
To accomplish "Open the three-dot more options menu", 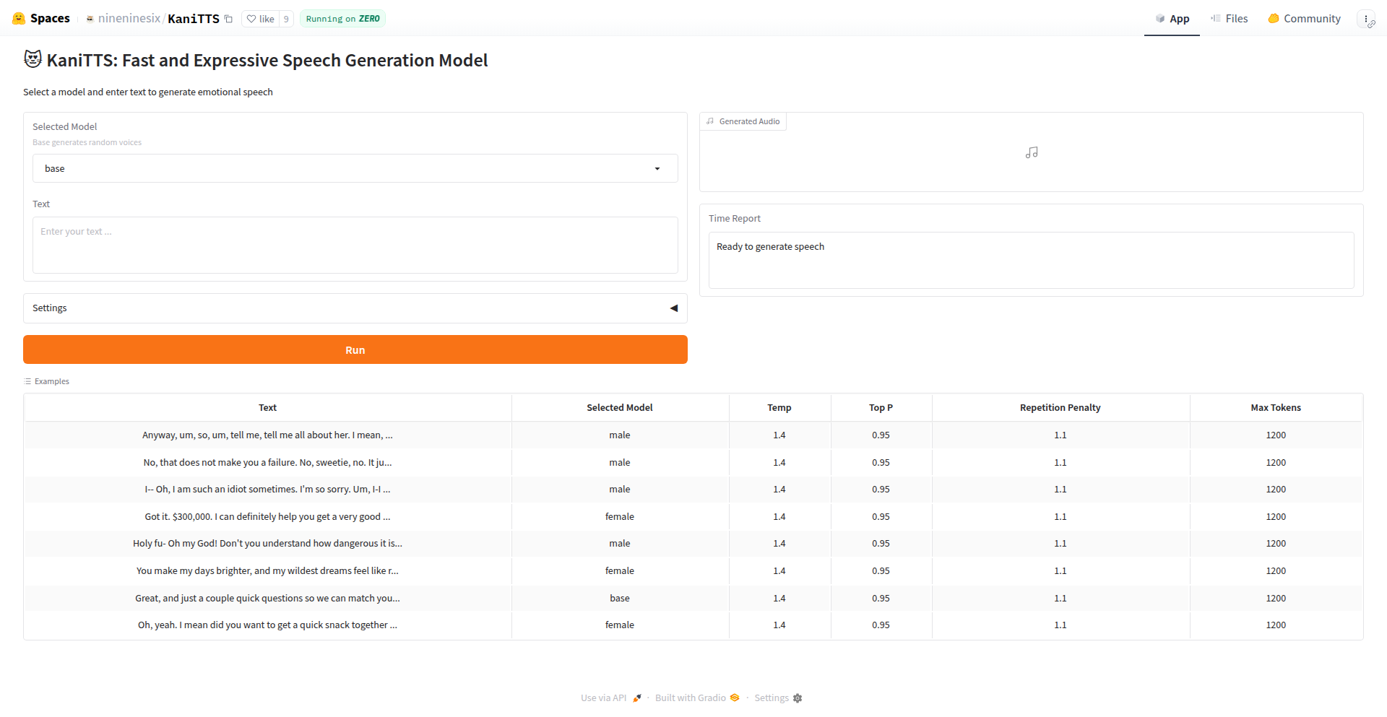I will coord(1366,19).
